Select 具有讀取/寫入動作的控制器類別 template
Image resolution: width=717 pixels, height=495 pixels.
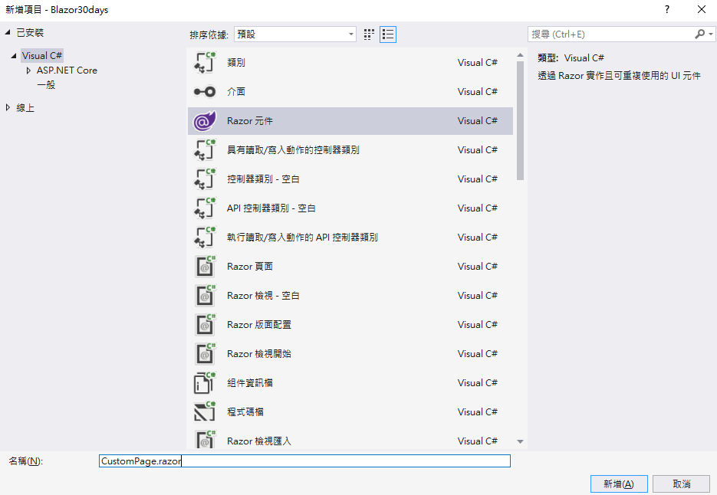293,150
